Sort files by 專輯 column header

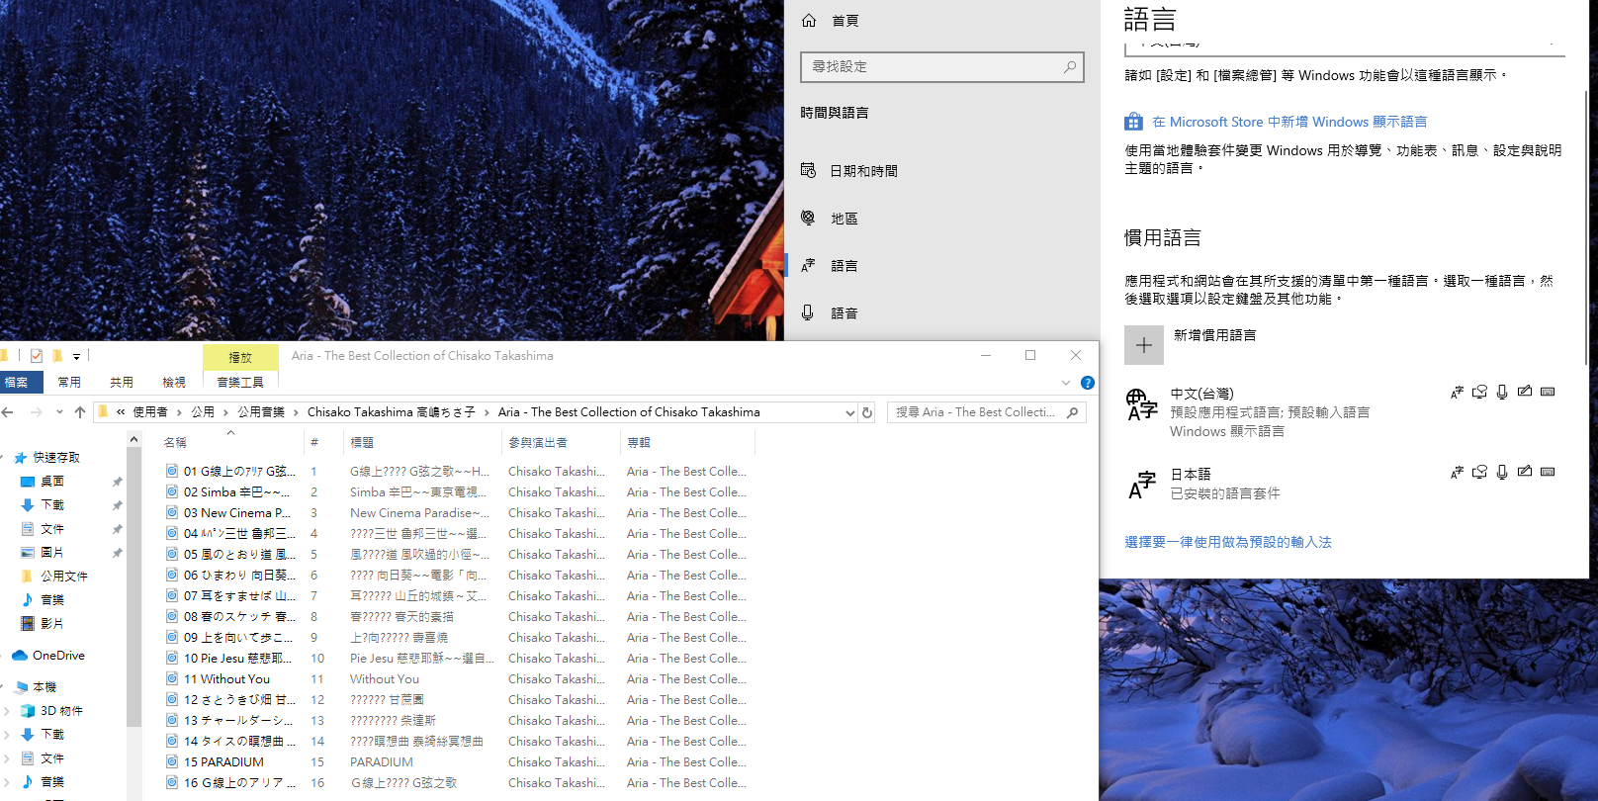pyautogui.click(x=639, y=443)
